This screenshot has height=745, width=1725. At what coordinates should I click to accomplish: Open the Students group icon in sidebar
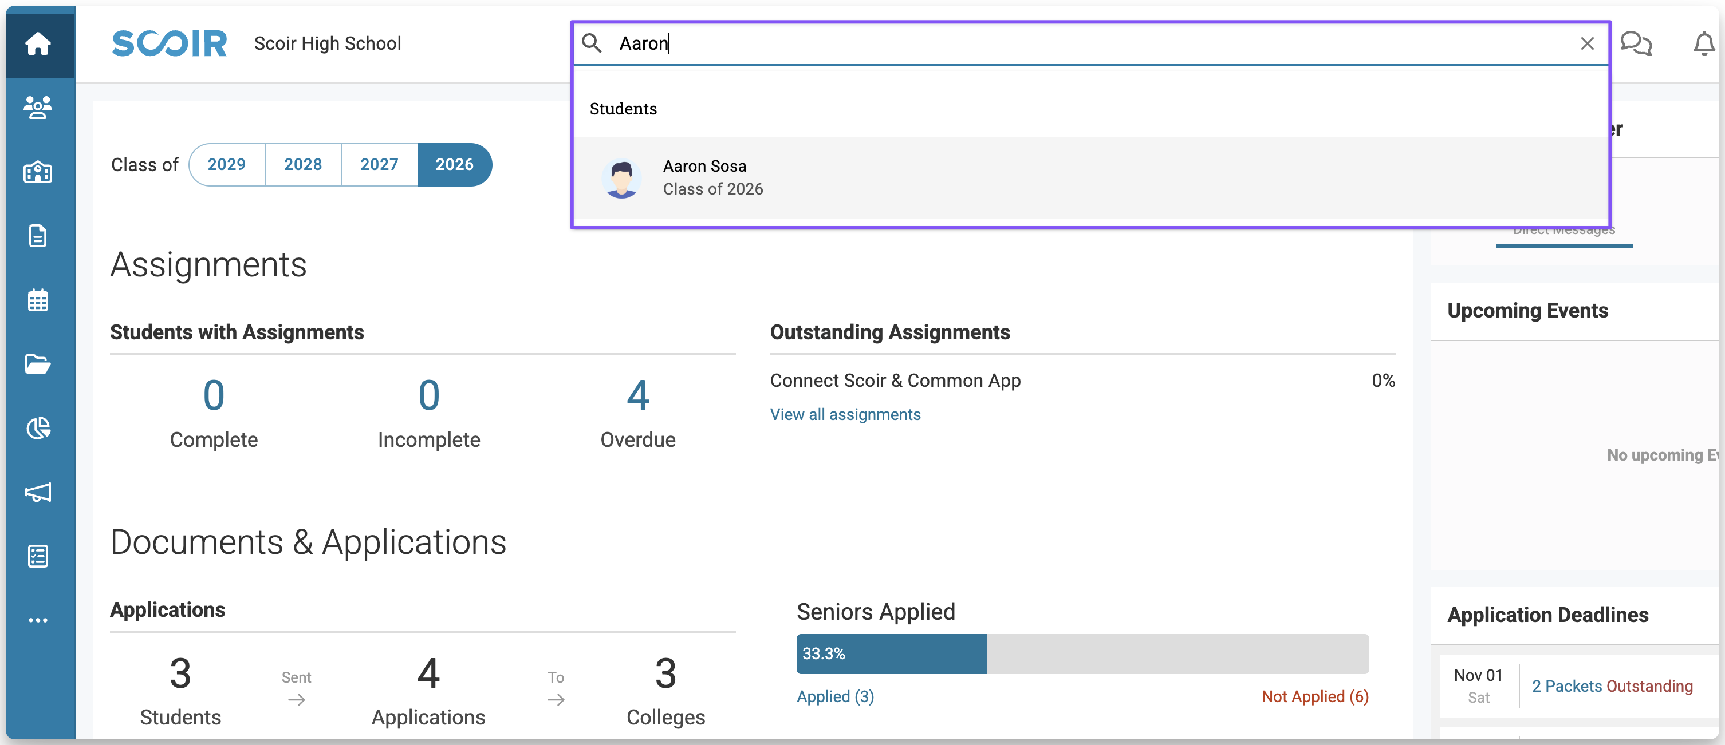click(37, 107)
